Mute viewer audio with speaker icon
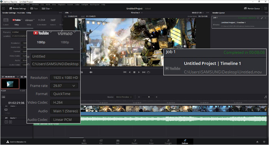The width and height of the screenshot is (269, 145). coord(91,72)
